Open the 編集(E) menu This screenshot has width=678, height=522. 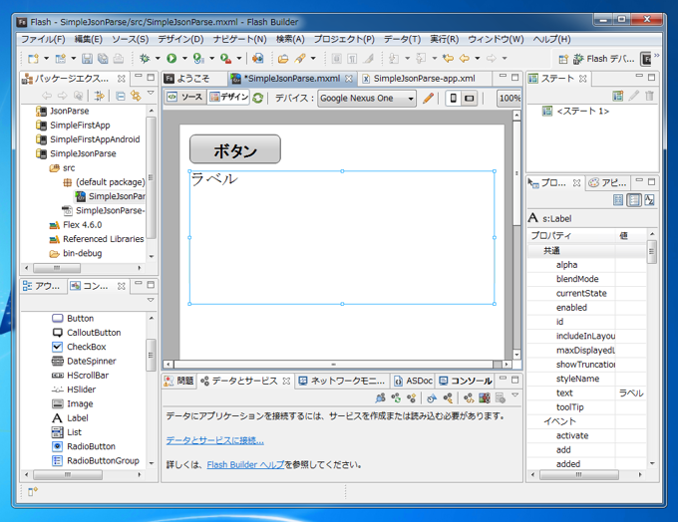click(88, 39)
